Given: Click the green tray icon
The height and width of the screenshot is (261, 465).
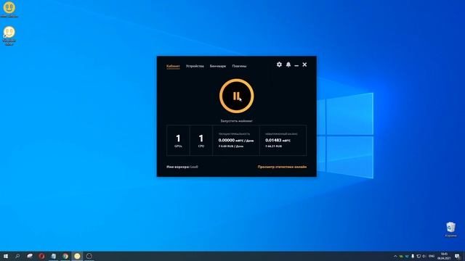Looking at the screenshot, I should pyautogui.click(x=401, y=256).
